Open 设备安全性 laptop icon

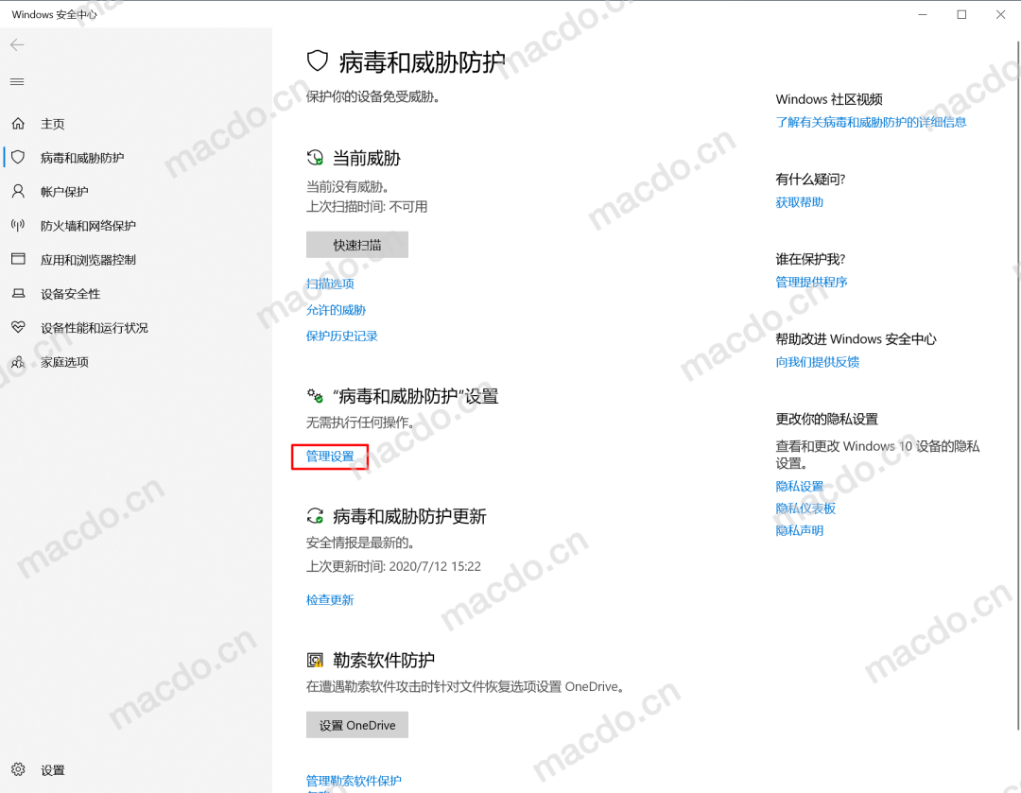pos(18,294)
